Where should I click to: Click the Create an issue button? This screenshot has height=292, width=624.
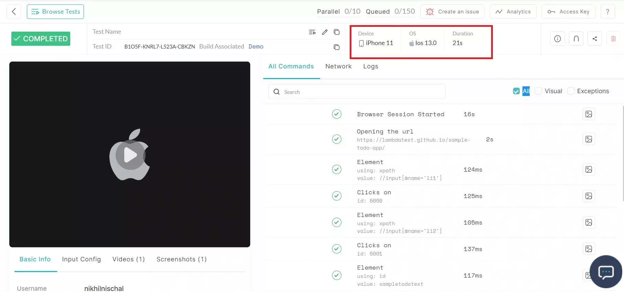point(452,12)
